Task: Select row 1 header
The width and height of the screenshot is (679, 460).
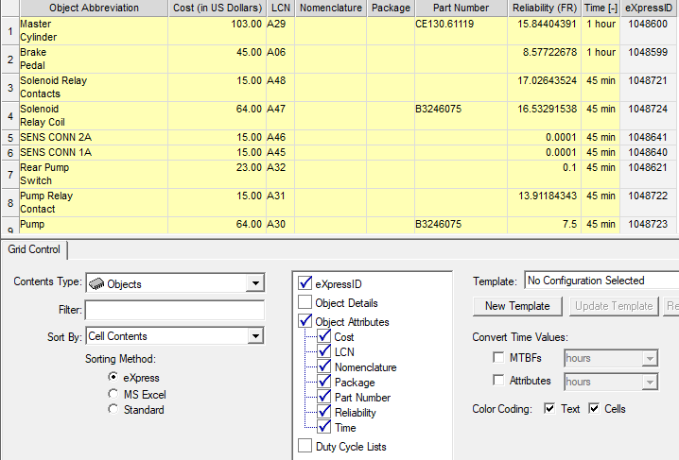Action: tap(10, 30)
